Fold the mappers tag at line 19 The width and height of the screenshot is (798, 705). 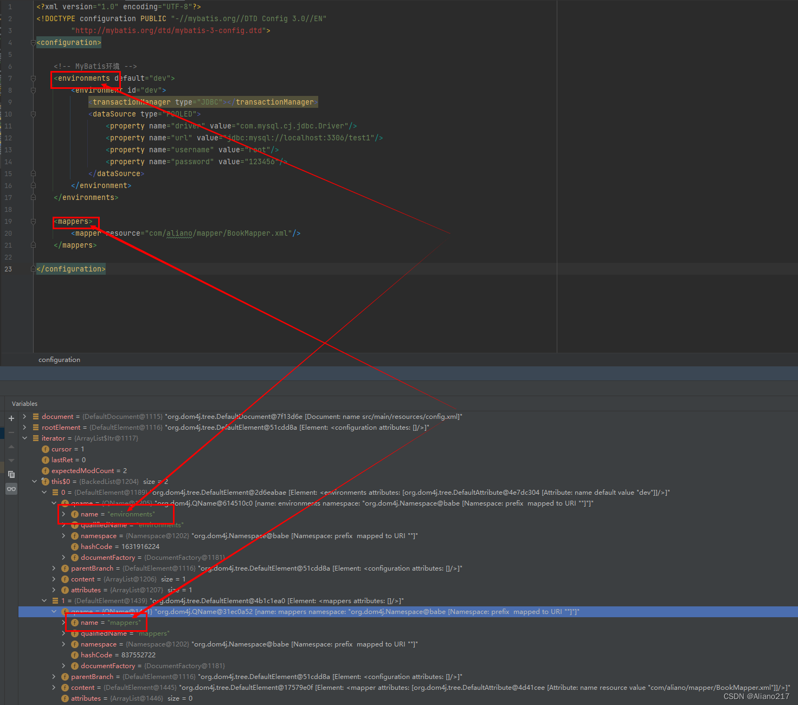coord(33,222)
